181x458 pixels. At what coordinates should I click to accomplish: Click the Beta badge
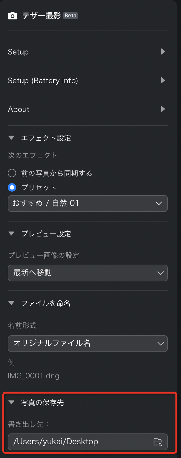tap(70, 16)
